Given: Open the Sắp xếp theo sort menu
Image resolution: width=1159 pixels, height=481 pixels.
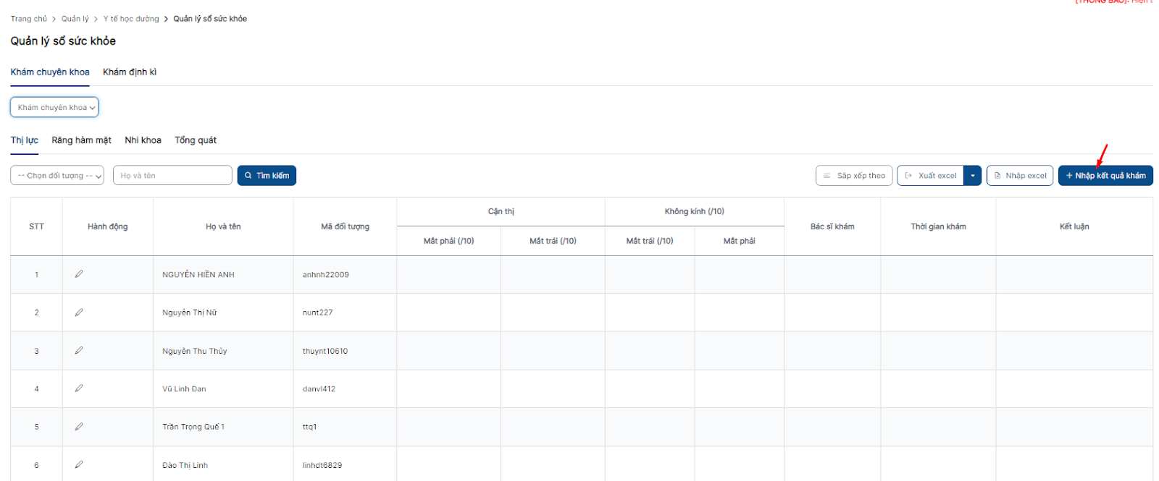Looking at the screenshot, I should click(x=853, y=176).
